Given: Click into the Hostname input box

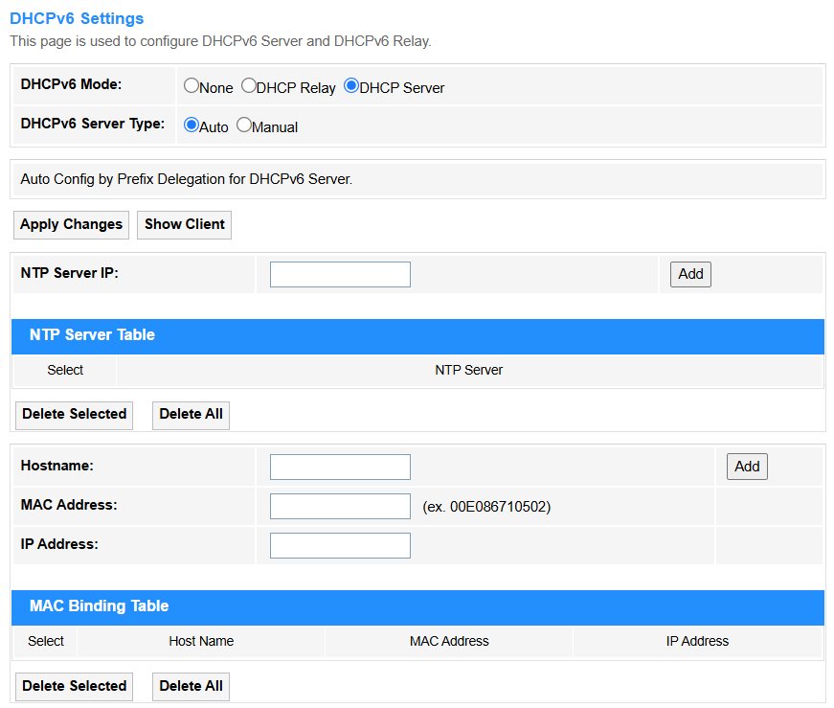Looking at the screenshot, I should point(340,467).
